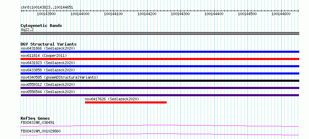Click the chr8:100143823..100144651 region label
The height and width of the screenshot is (139, 309).
tap(47, 8)
